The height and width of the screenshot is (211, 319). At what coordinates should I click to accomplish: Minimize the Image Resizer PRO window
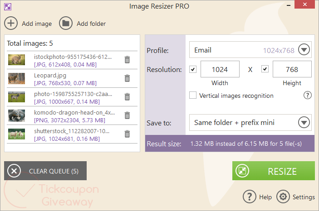tap(289, 5)
